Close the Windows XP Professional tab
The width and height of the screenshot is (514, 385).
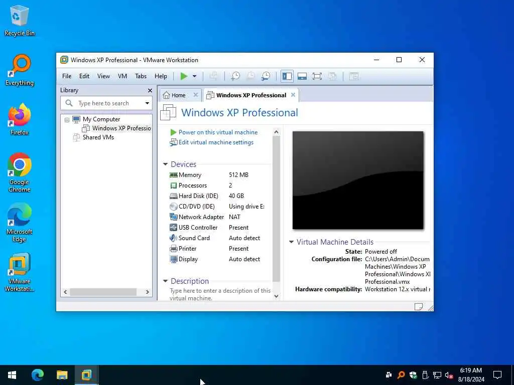(x=293, y=95)
